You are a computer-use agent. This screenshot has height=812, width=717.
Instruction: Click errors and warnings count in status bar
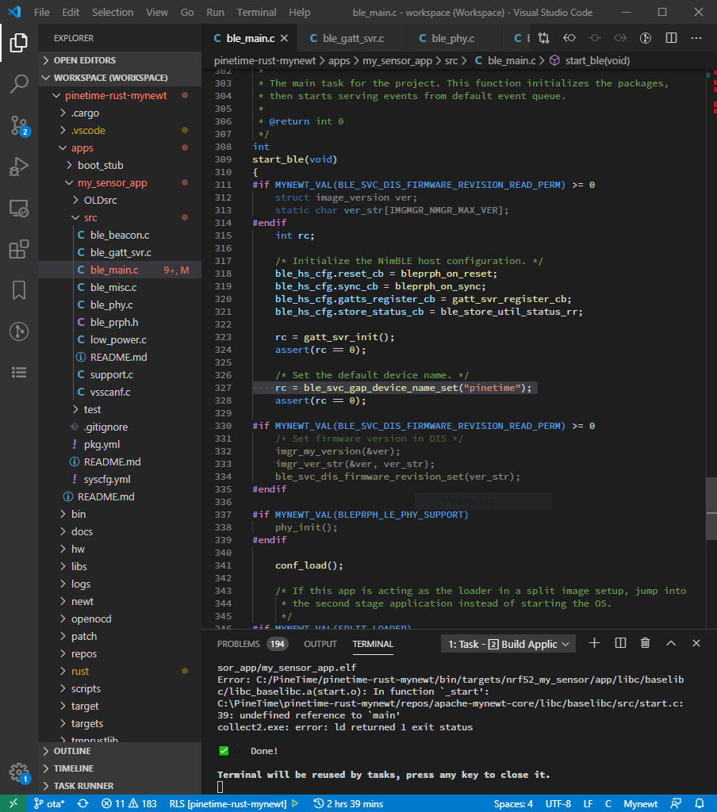(x=128, y=803)
